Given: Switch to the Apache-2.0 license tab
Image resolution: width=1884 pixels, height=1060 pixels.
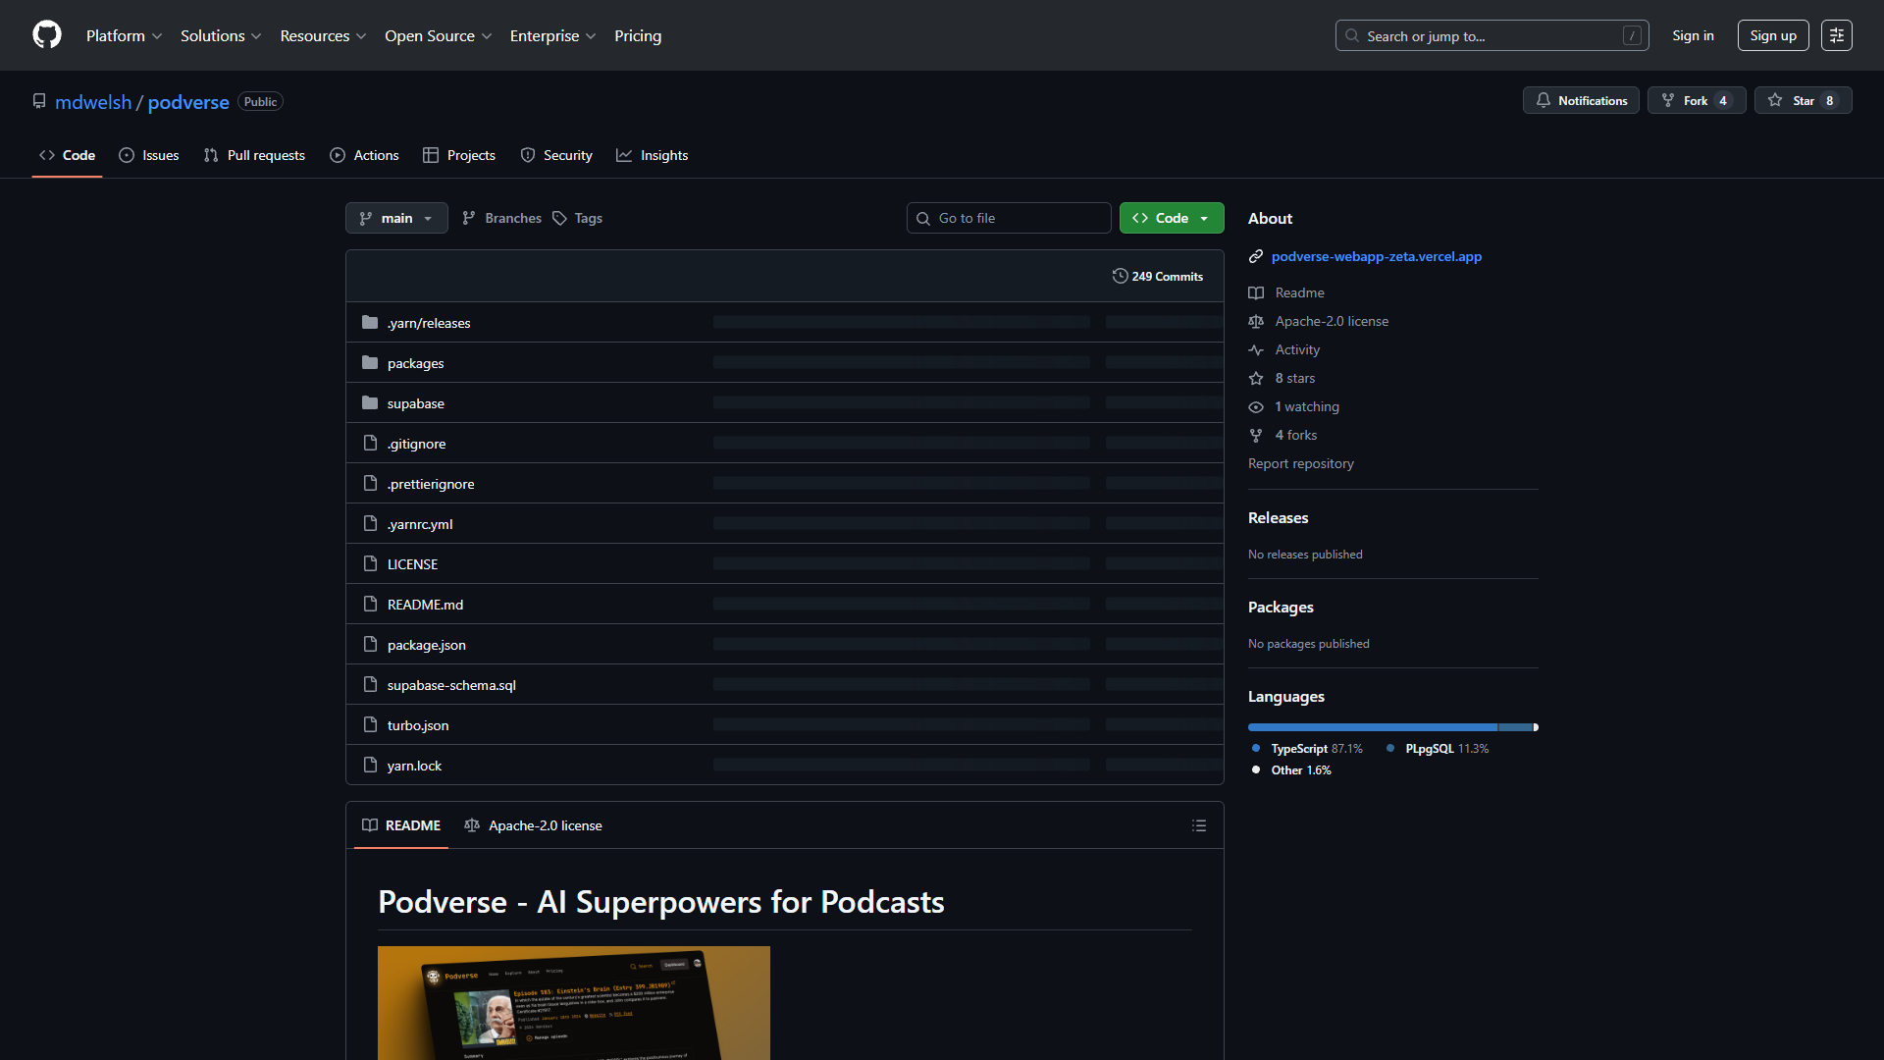Looking at the screenshot, I should coord(533,825).
